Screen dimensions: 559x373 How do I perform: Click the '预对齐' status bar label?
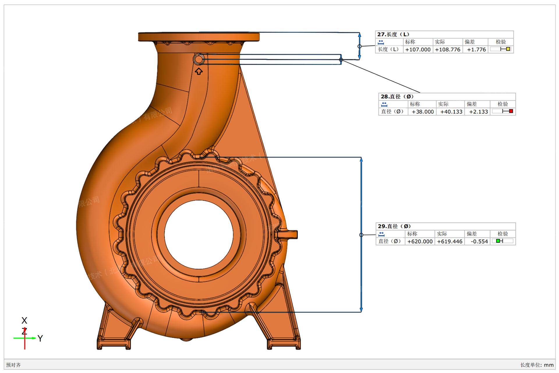(x=13, y=365)
